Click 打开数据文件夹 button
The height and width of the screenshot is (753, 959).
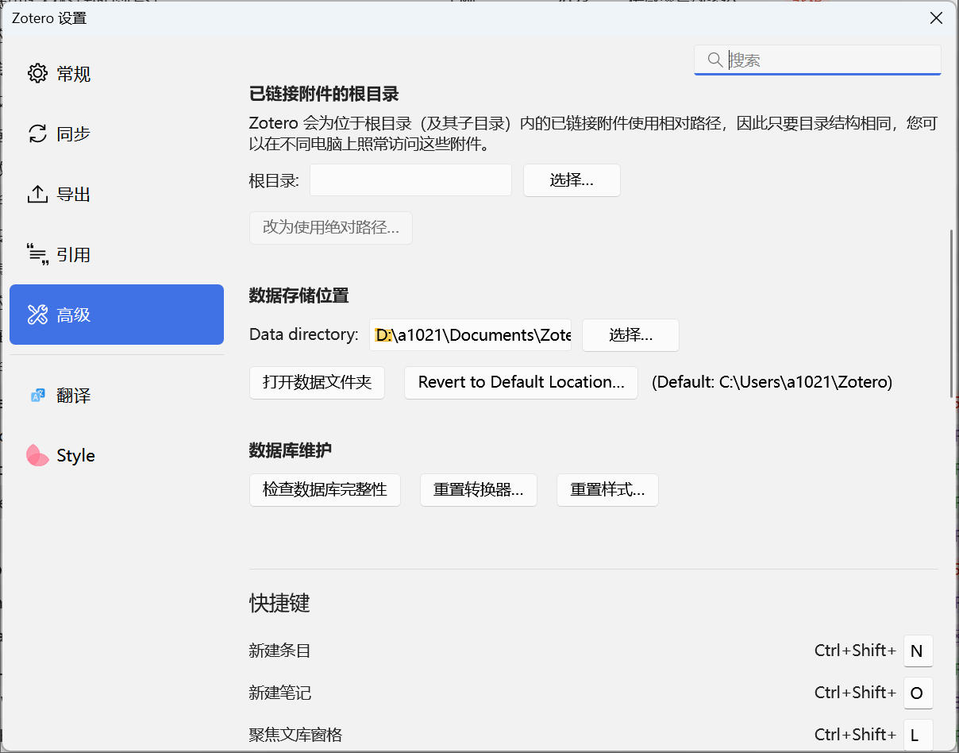pos(317,382)
